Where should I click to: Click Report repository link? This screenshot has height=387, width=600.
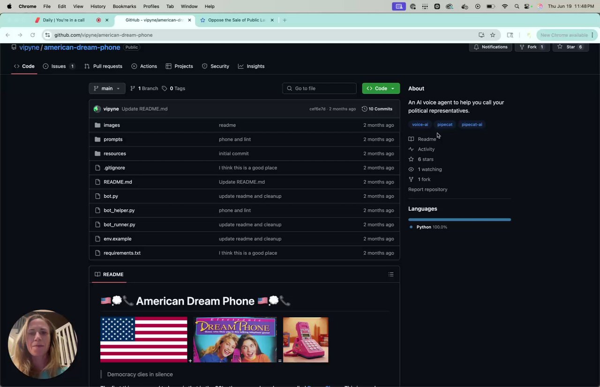point(427,190)
